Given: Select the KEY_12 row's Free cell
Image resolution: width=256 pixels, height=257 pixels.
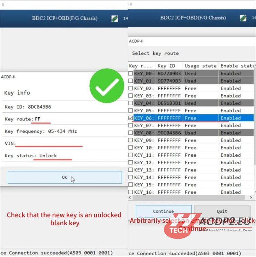Looking at the screenshot, I should (191, 163).
